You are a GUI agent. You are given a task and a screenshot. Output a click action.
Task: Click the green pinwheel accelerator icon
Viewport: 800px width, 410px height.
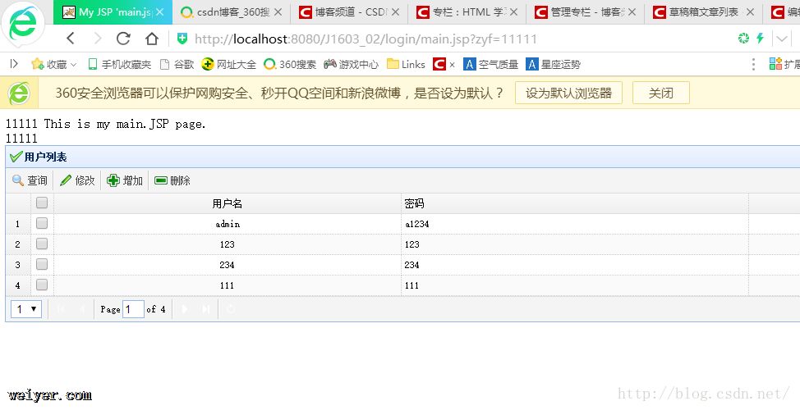coord(743,39)
